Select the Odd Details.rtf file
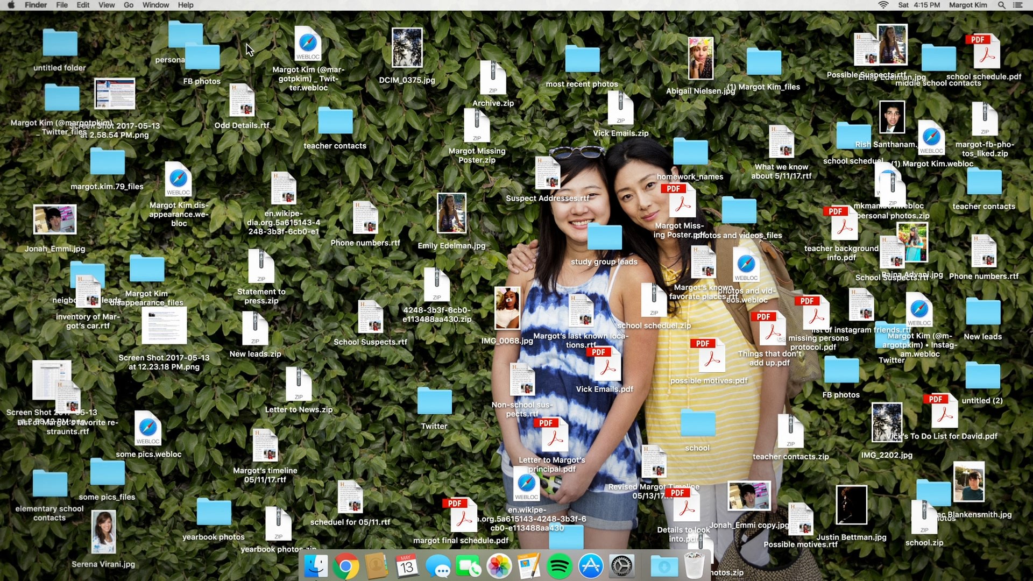 242,101
